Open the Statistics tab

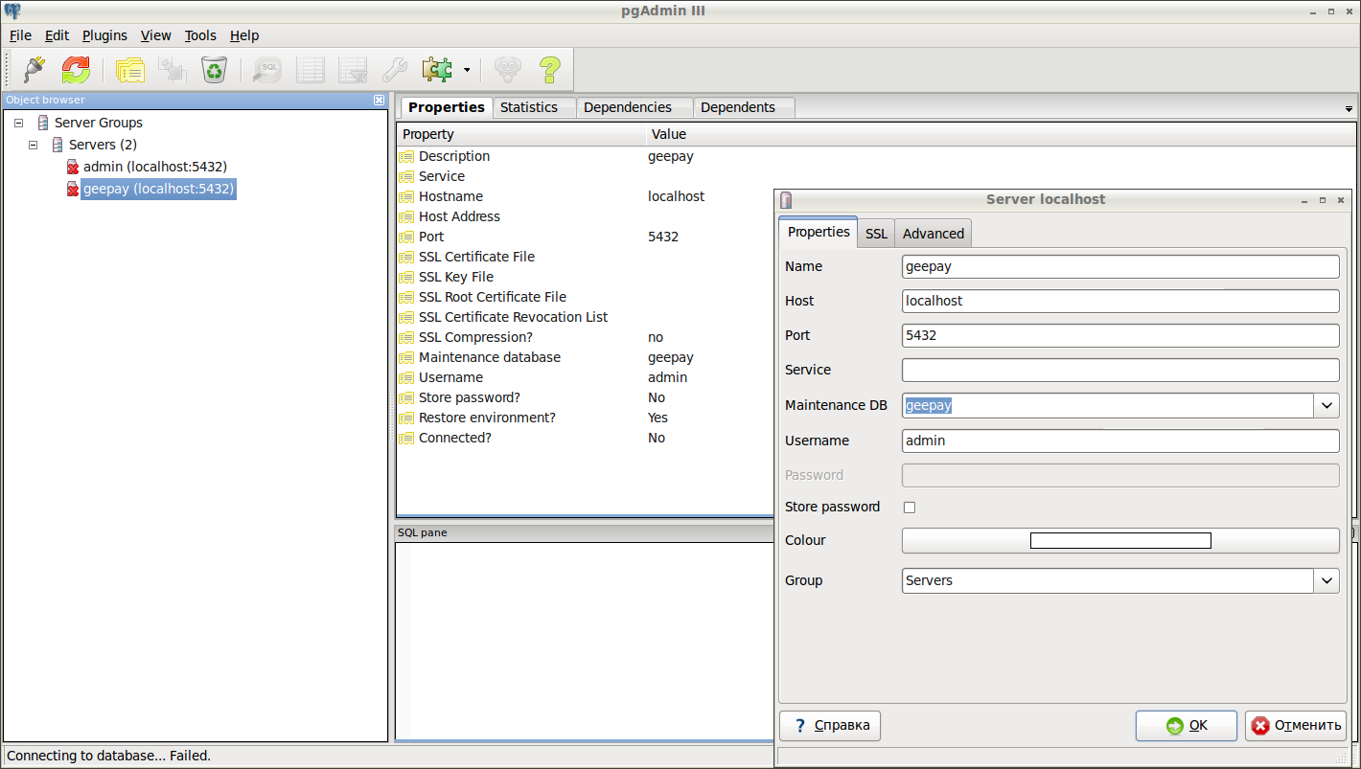529,107
